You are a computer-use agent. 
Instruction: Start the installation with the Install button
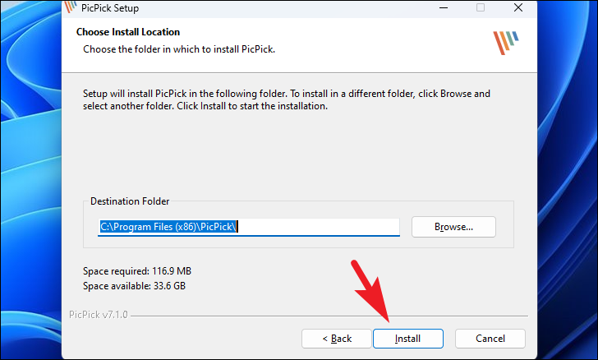(x=407, y=339)
